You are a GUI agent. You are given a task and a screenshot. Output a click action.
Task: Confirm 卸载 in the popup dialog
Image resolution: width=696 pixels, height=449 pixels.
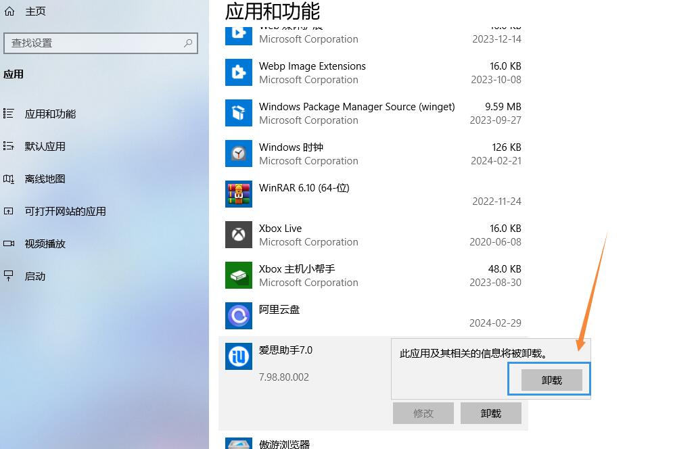point(551,380)
